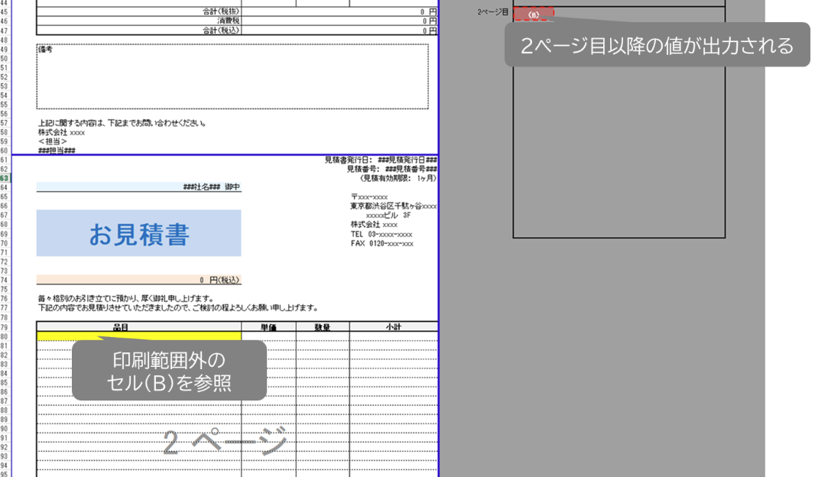Select the 印刷範囲外のセル(B)を参照 callout
Image resolution: width=815 pixels, height=477 pixels.
[169, 371]
